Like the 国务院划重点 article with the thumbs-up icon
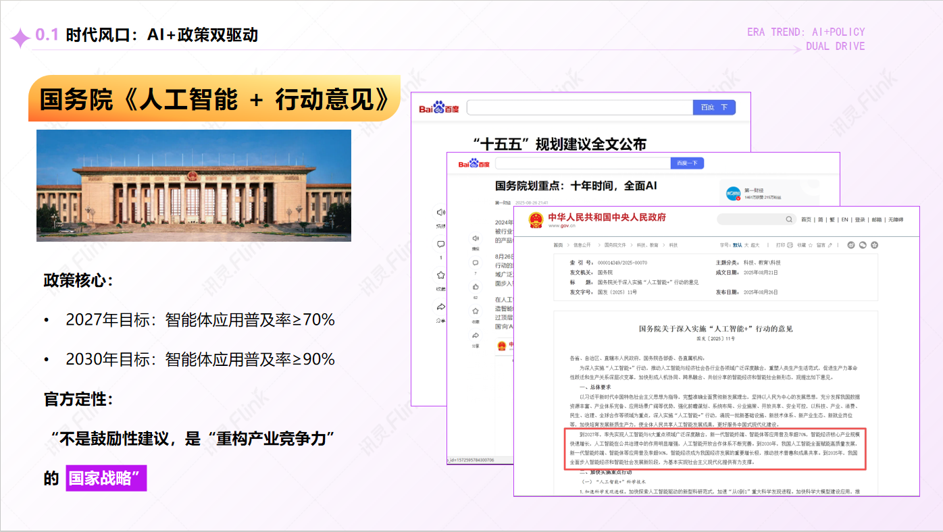 (476, 287)
